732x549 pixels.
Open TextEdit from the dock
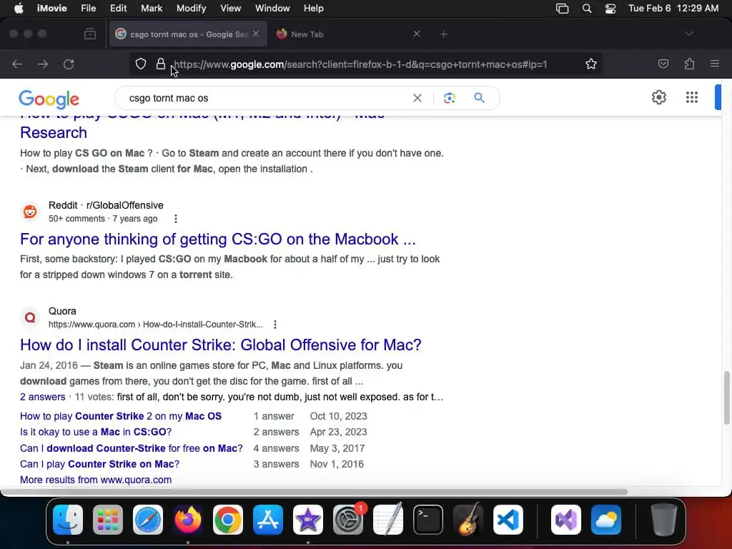pos(388,520)
